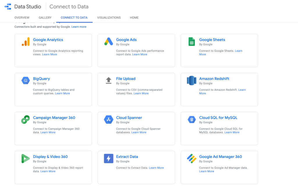
Task: Open the Amazon Redshift connector title
Action: coord(214,79)
